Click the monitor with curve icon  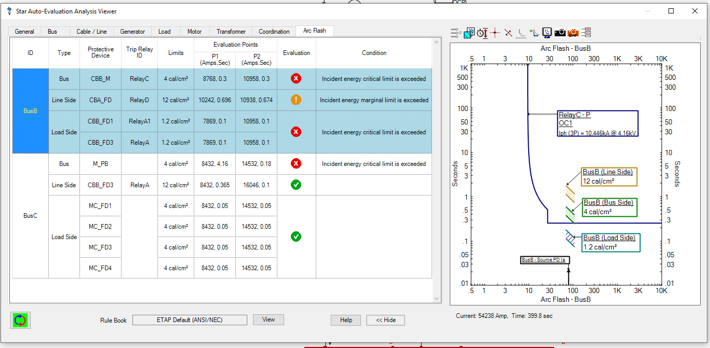547,33
